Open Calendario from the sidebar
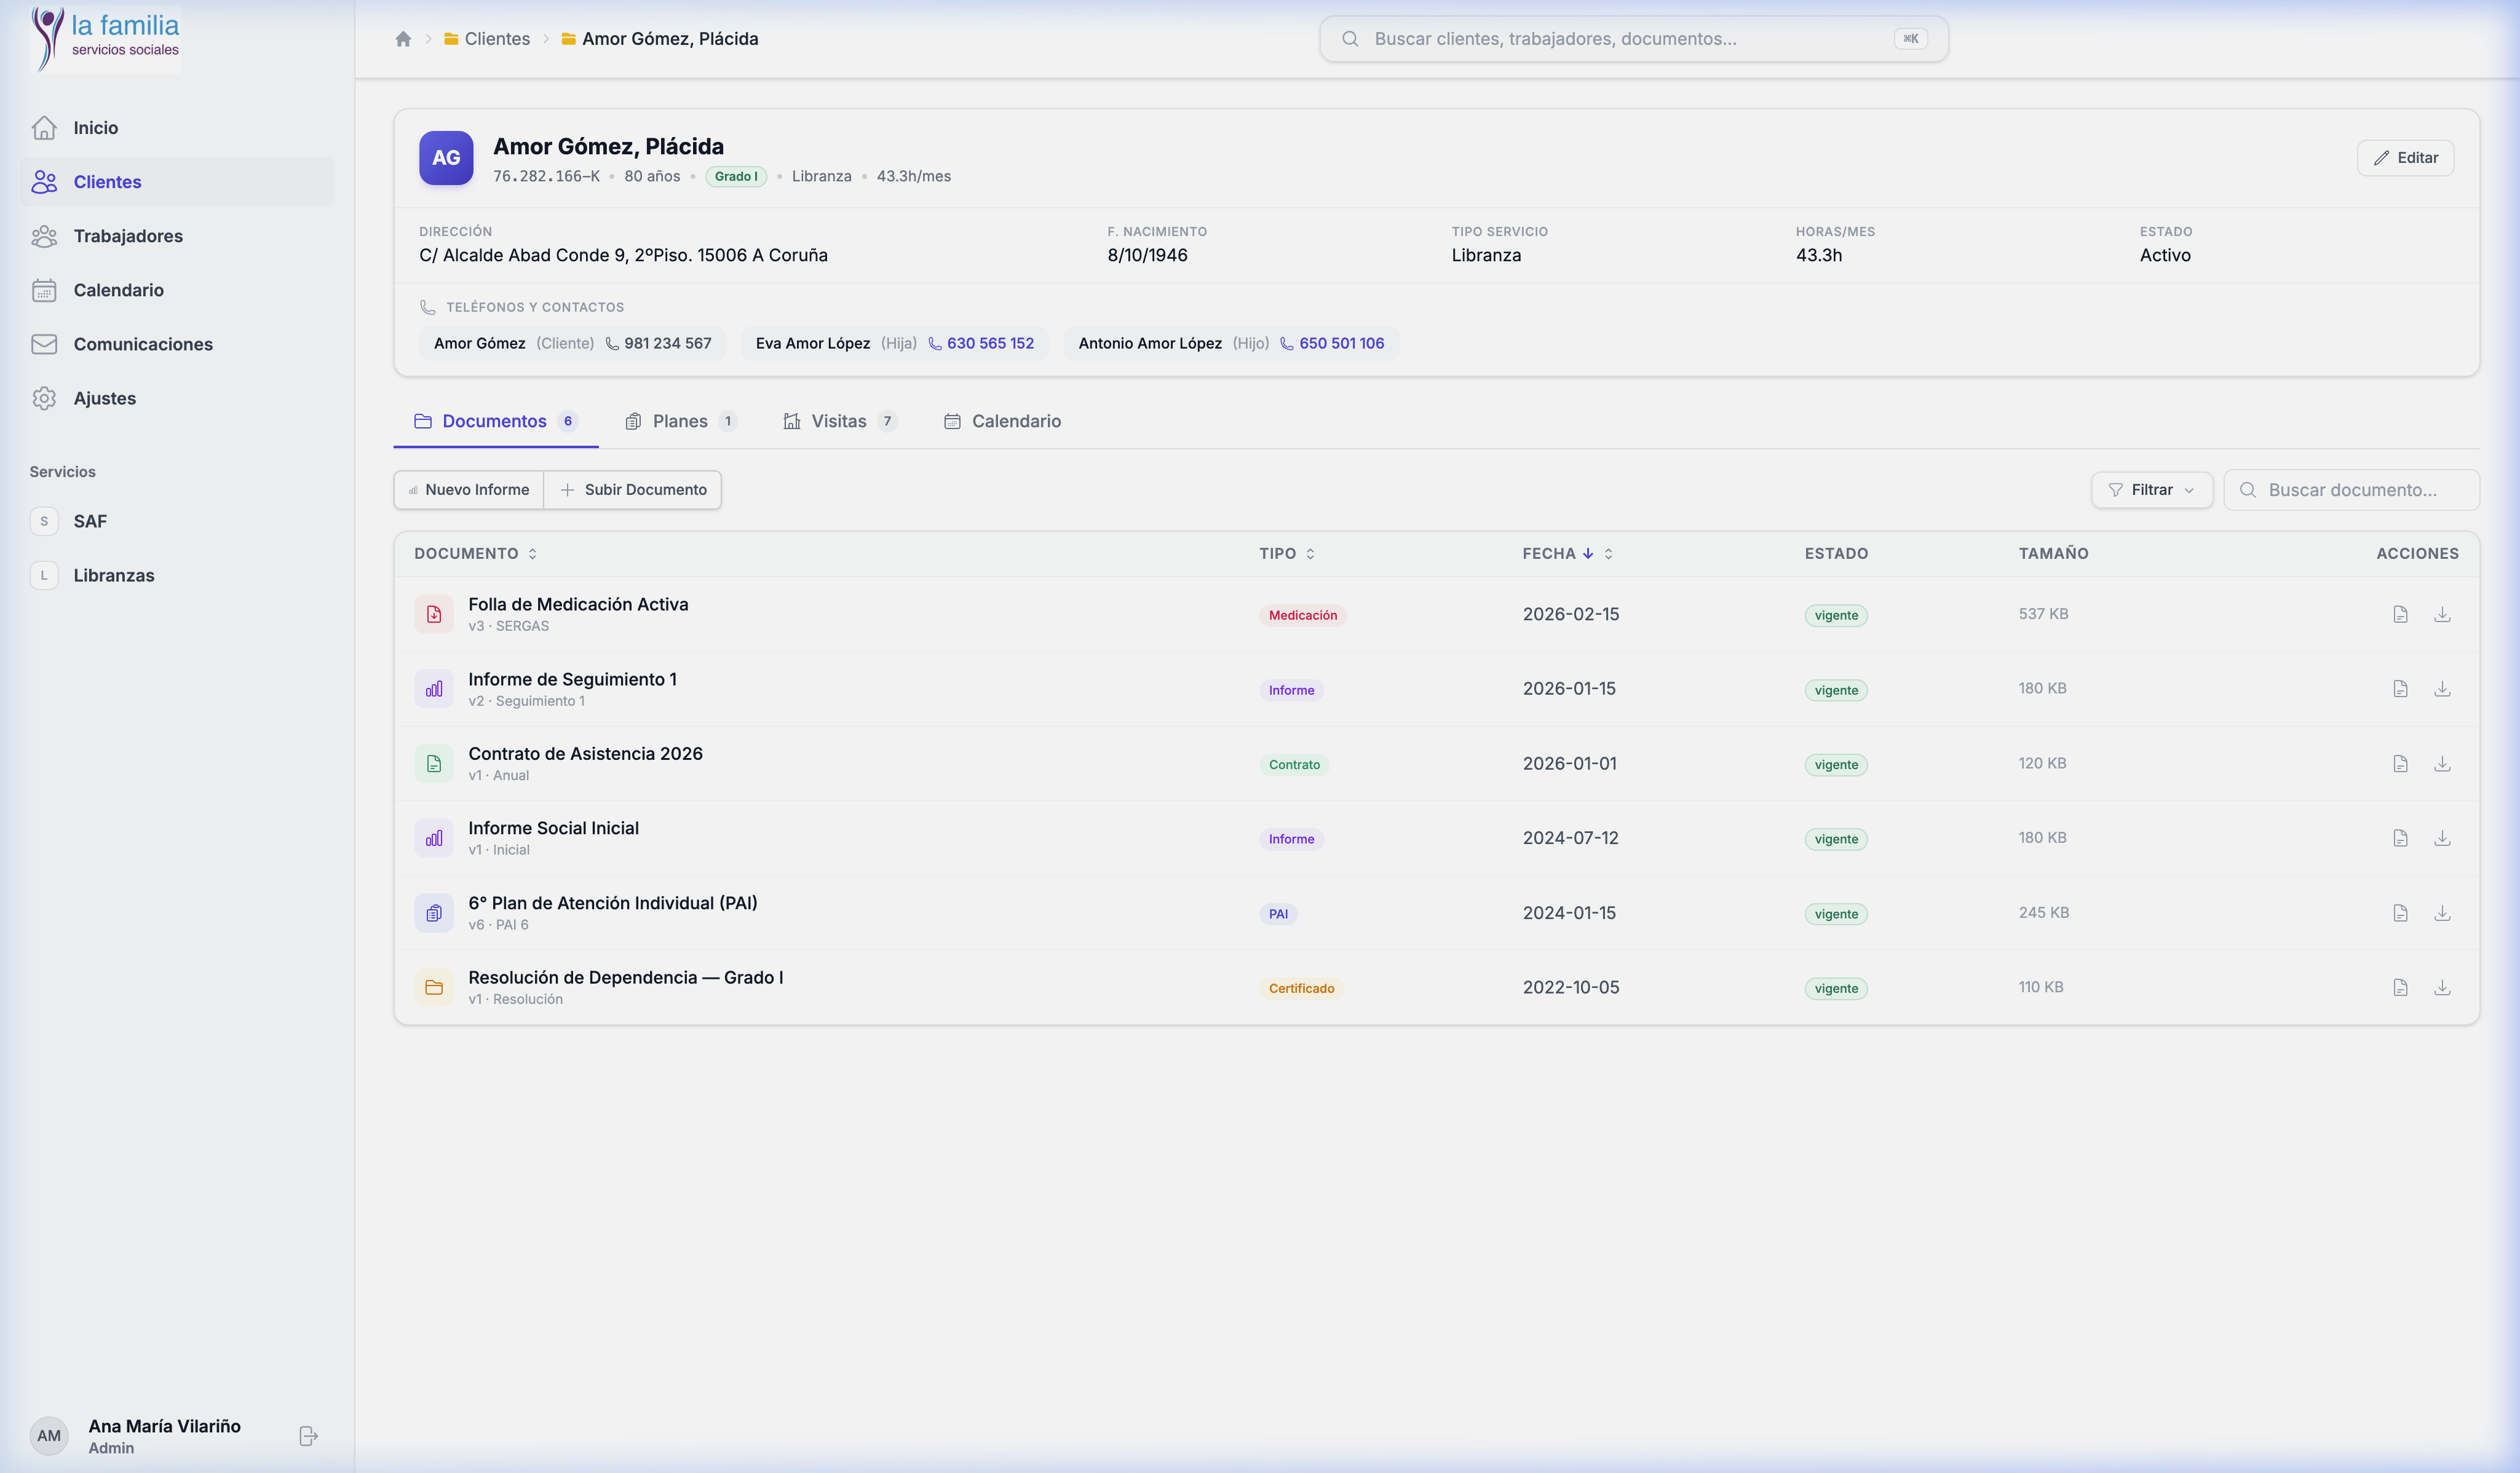Image resolution: width=2520 pixels, height=1473 pixels. [x=118, y=290]
